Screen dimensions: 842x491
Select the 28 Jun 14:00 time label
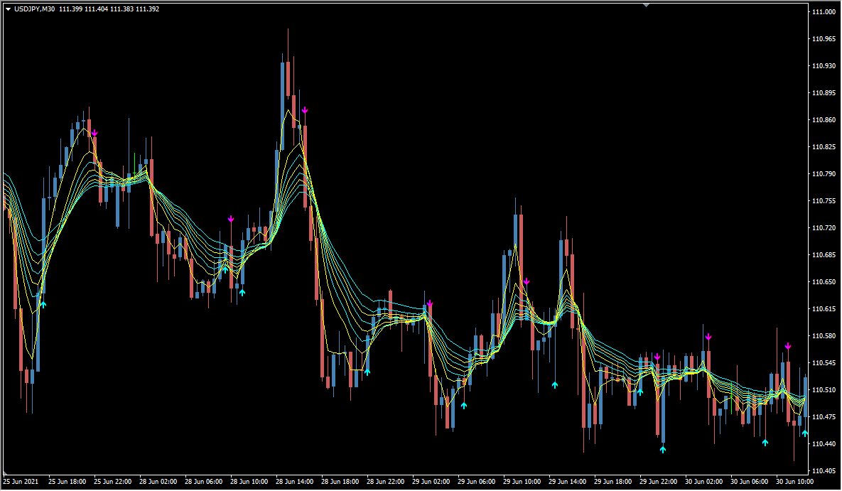pos(294,482)
